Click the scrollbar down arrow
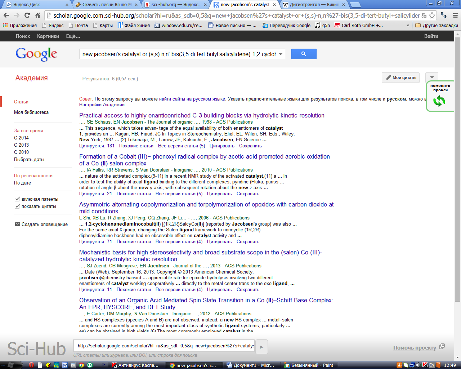461x369 pixels. click(x=458, y=358)
